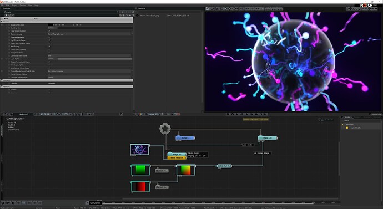Viewport: 383px width, 209px height.
Task: Select the blue Camera node
Action: pyautogui.click(x=185, y=138)
